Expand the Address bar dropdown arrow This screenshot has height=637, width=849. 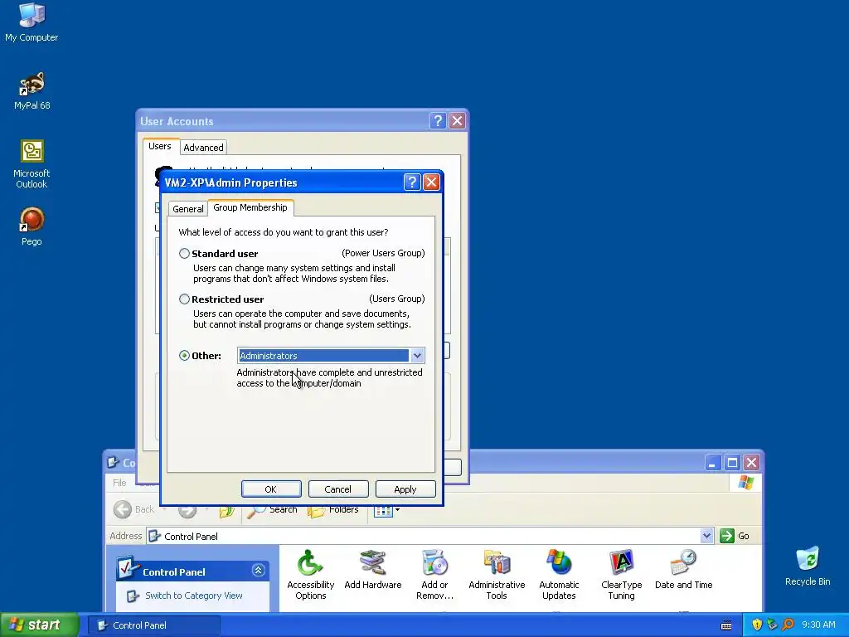pyautogui.click(x=706, y=536)
